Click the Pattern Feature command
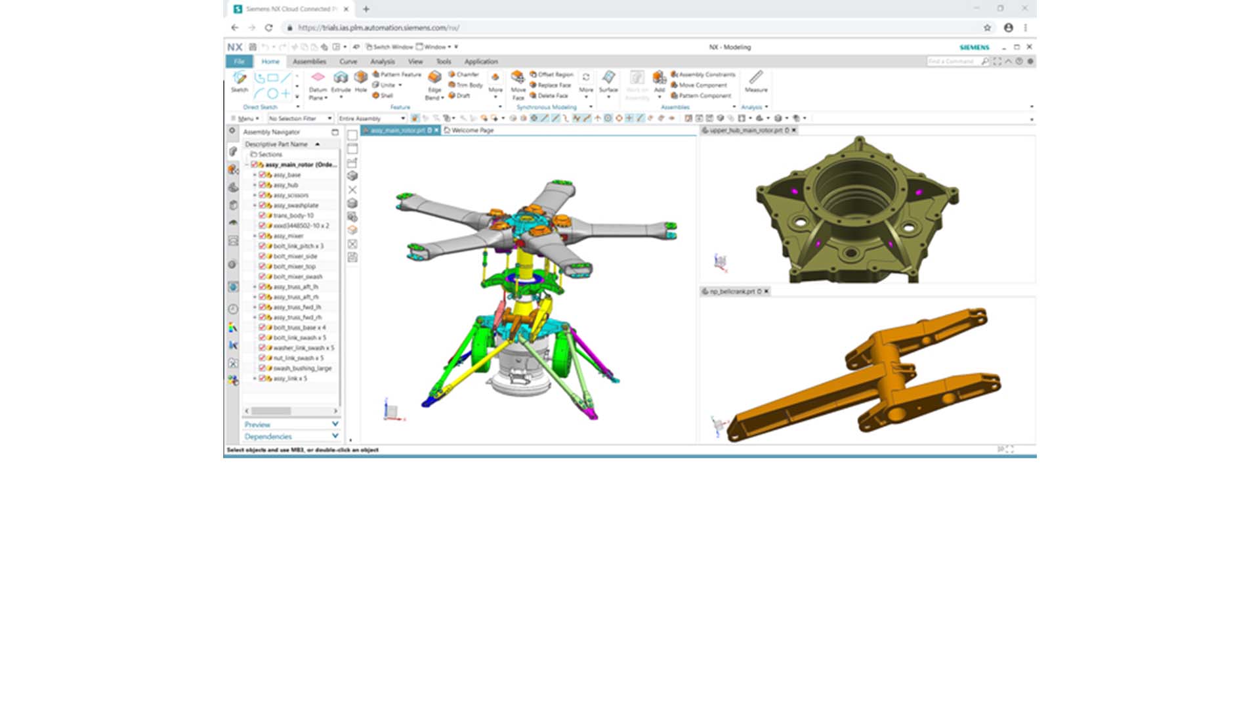 pos(398,75)
